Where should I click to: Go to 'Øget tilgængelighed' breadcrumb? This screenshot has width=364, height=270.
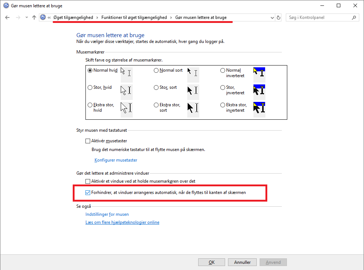[73, 17]
